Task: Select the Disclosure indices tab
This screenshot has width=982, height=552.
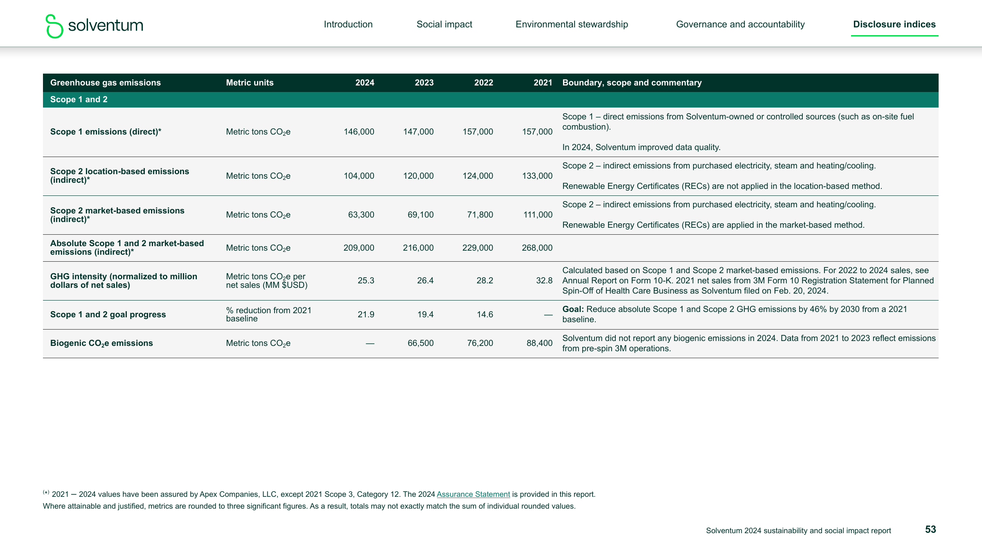Action: pyautogui.click(x=894, y=25)
